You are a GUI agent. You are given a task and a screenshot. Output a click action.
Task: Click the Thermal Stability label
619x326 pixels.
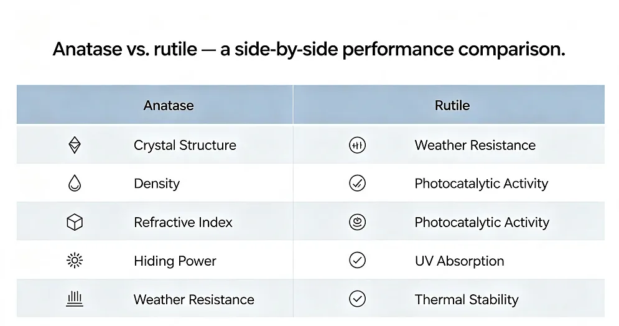point(466,299)
